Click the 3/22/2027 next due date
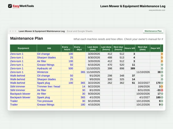Image resolution: width=173 pixels, height=129 pixels. pos(144,83)
